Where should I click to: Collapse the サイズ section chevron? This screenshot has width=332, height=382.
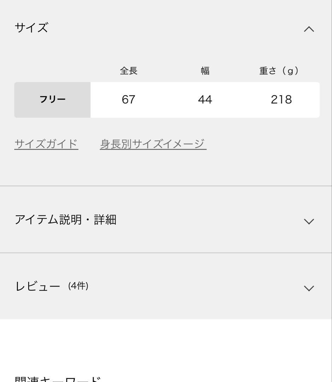tap(309, 29)
